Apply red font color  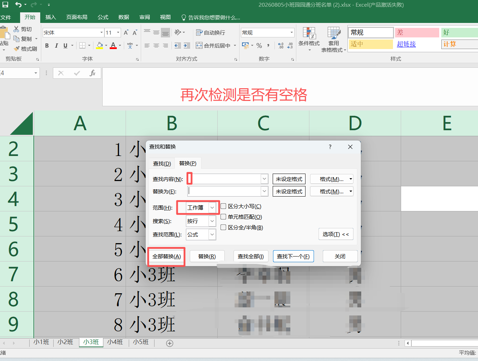[x=113, y=46]
